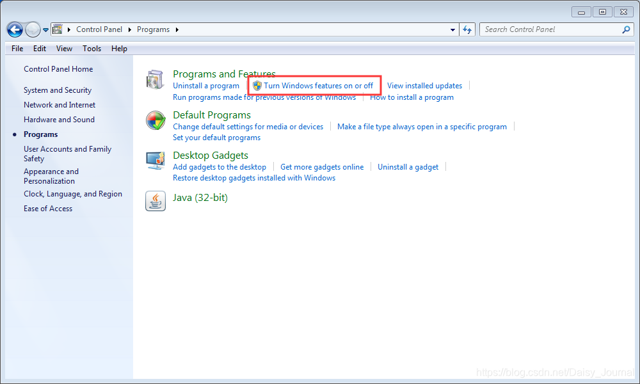640x384 pixels.
Task: Click the Java coffee cup icon
Action: point(156,201)
